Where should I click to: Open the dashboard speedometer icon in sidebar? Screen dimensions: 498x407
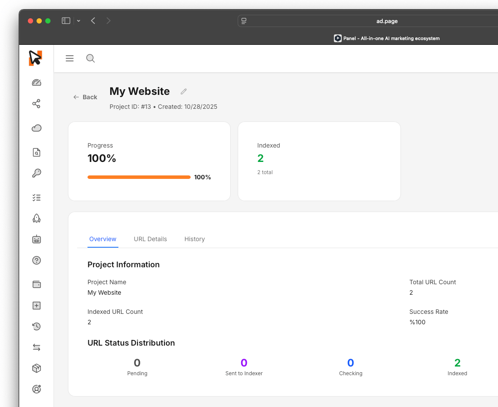(x=37, y=83)
